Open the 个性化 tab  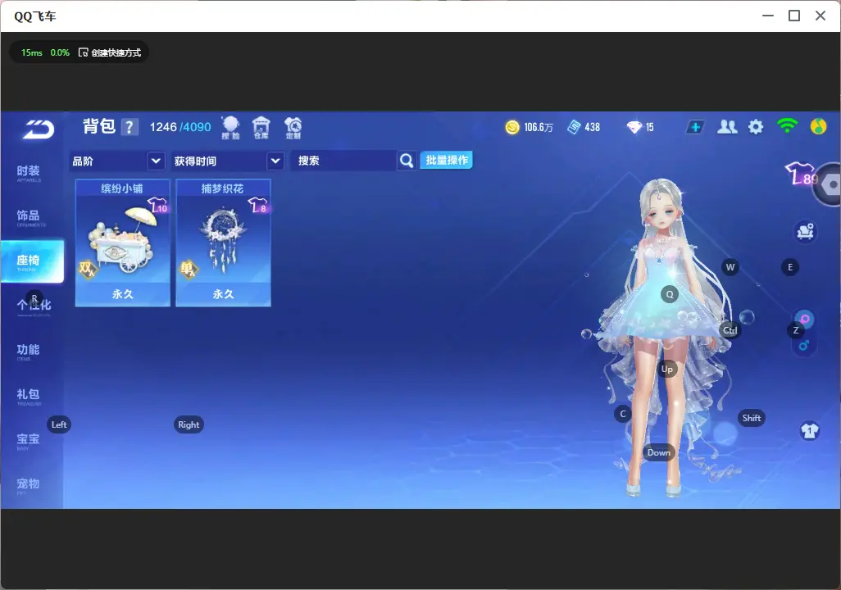(x=34, y=306)
